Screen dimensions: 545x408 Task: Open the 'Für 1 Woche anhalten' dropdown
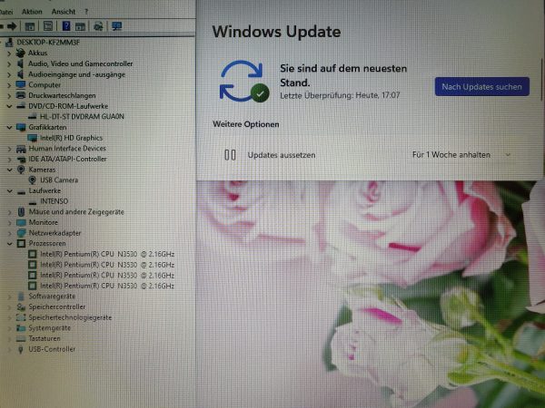[x=461, y=155]
